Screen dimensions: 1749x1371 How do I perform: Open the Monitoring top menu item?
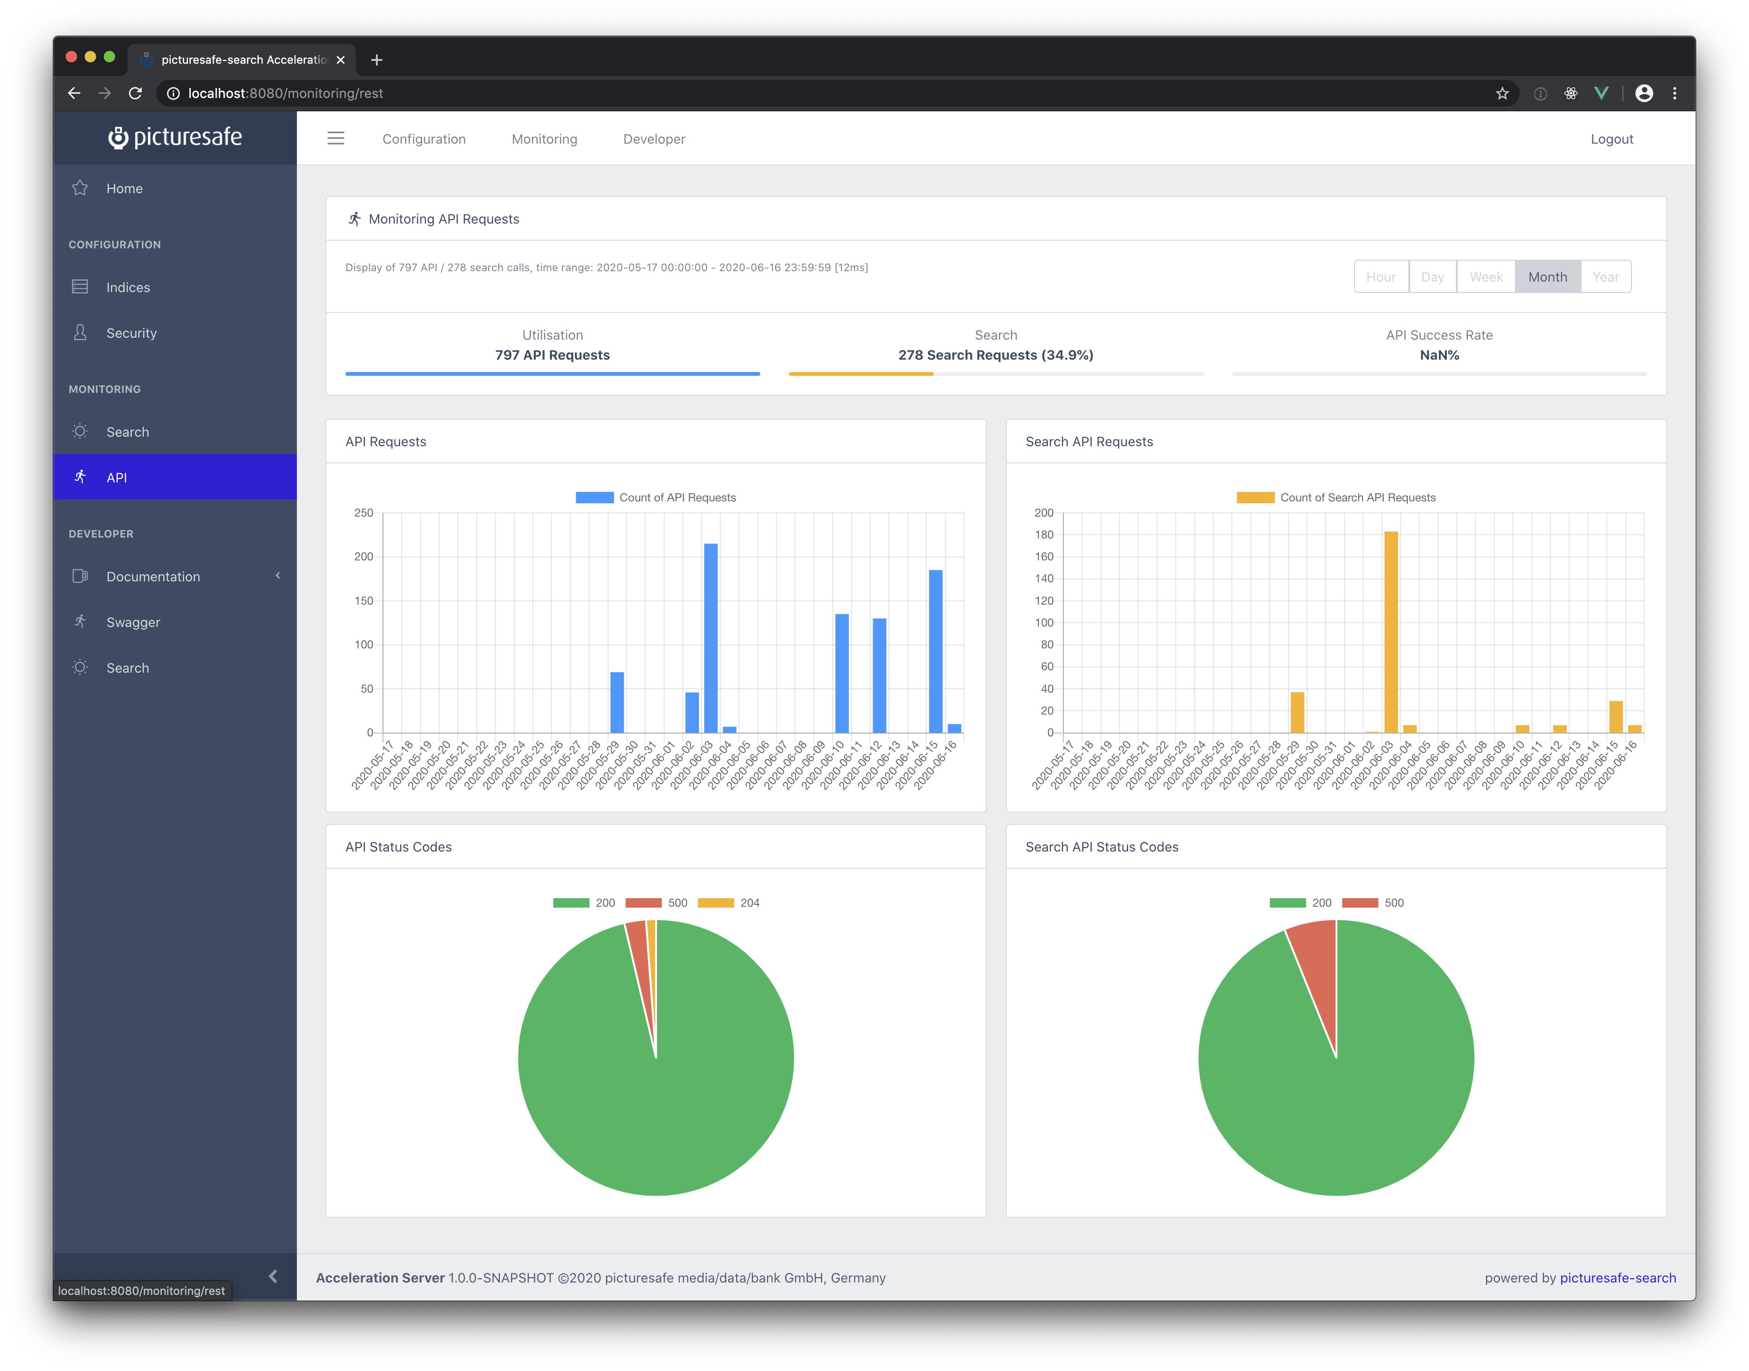point(544,139)
